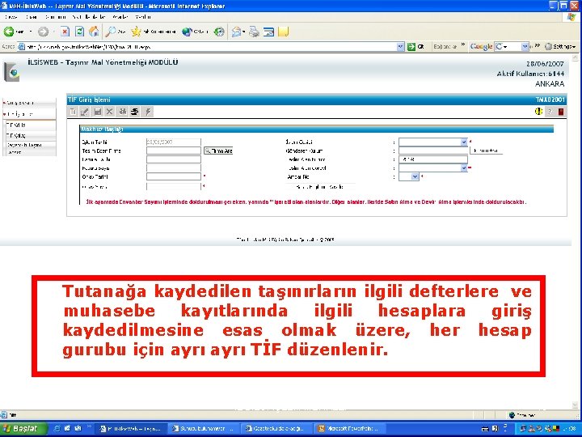Viewport: 582px width, 437px height.
Task: Click the Edit page toolbar icon
Action: click(x=268, y=32)
